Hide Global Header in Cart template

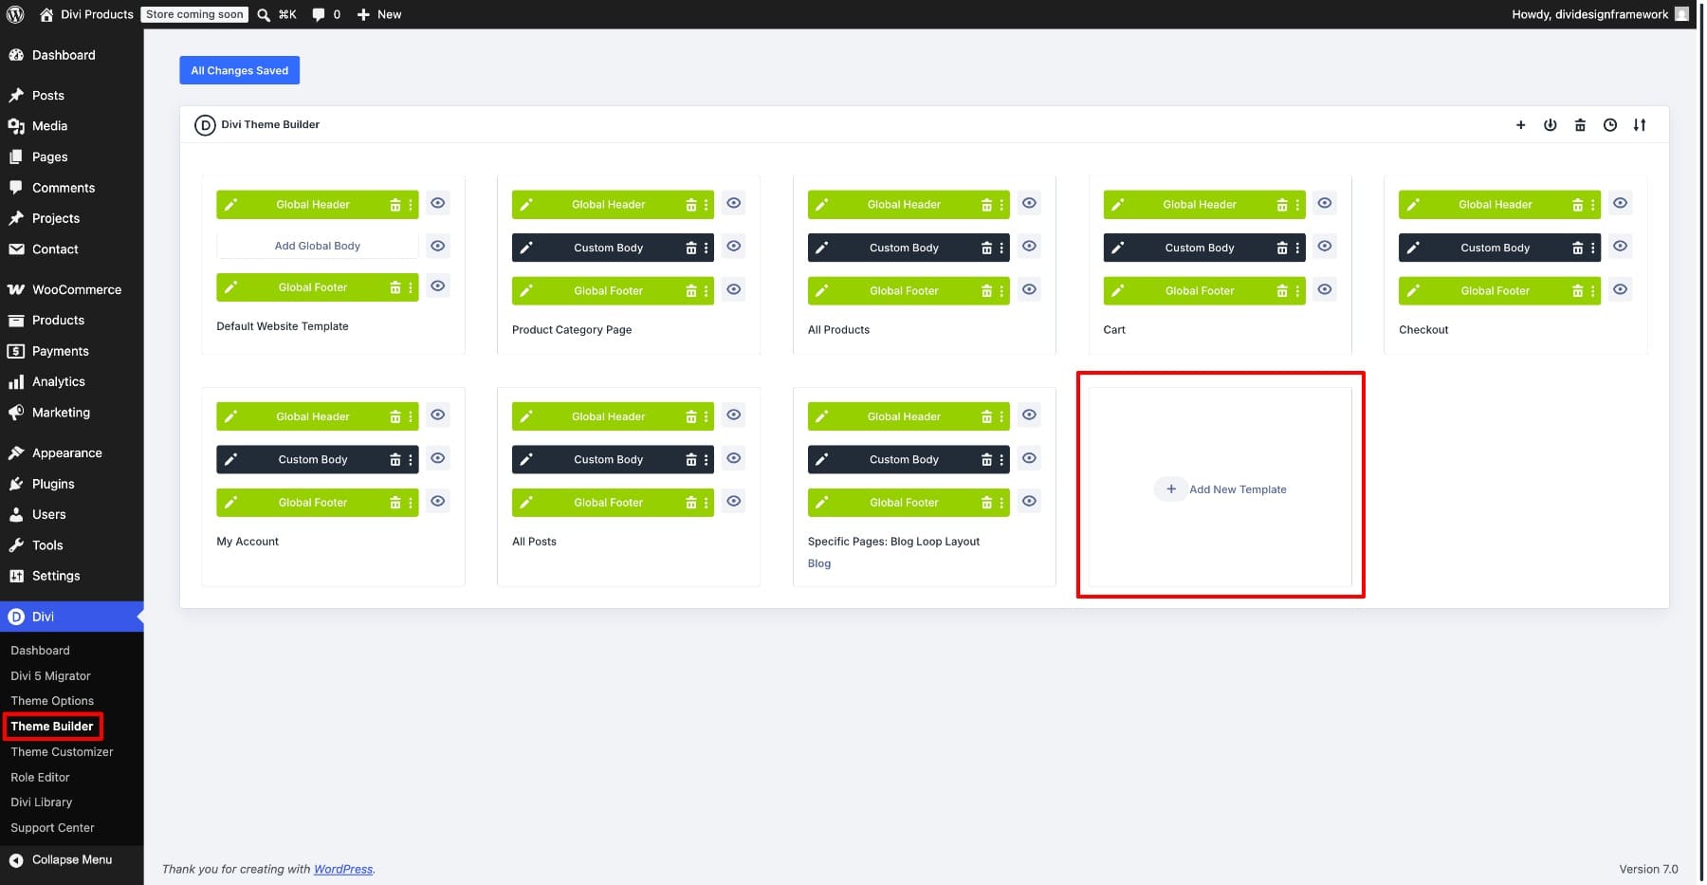click(1326, 203)
